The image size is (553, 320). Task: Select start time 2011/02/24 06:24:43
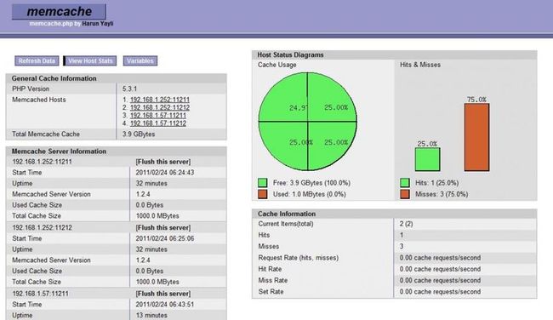tap(165, 173)
